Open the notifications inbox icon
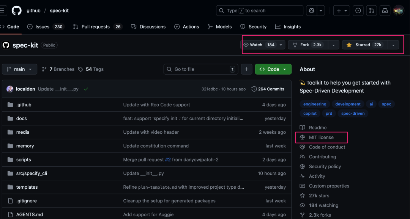 click(x=385, y=11)
